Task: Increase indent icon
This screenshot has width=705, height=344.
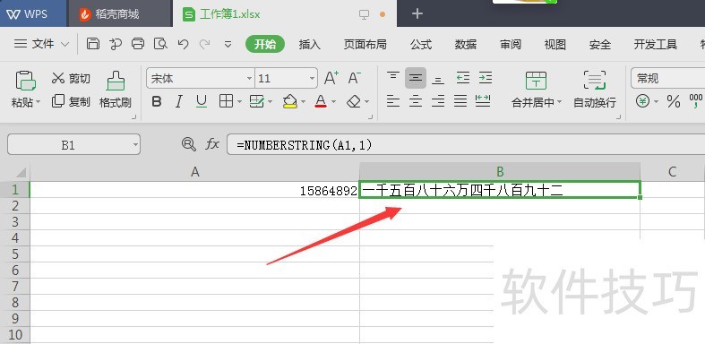Action: (486, 78)
